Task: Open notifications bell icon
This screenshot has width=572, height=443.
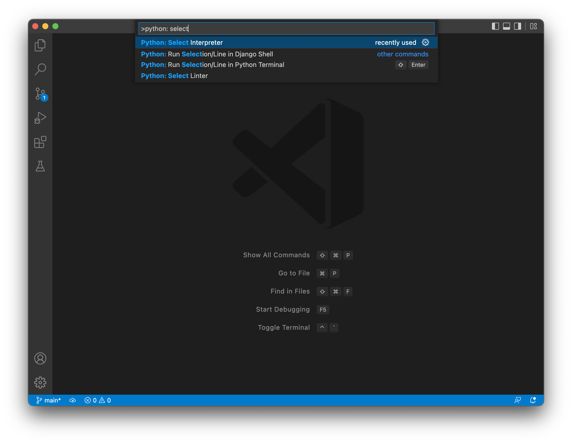Action: [533, 400]
